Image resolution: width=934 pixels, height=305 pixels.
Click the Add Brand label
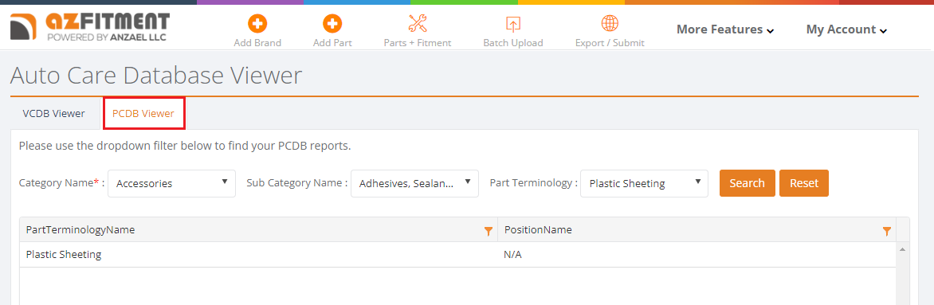pyautogui.click(x=257, y=43)
